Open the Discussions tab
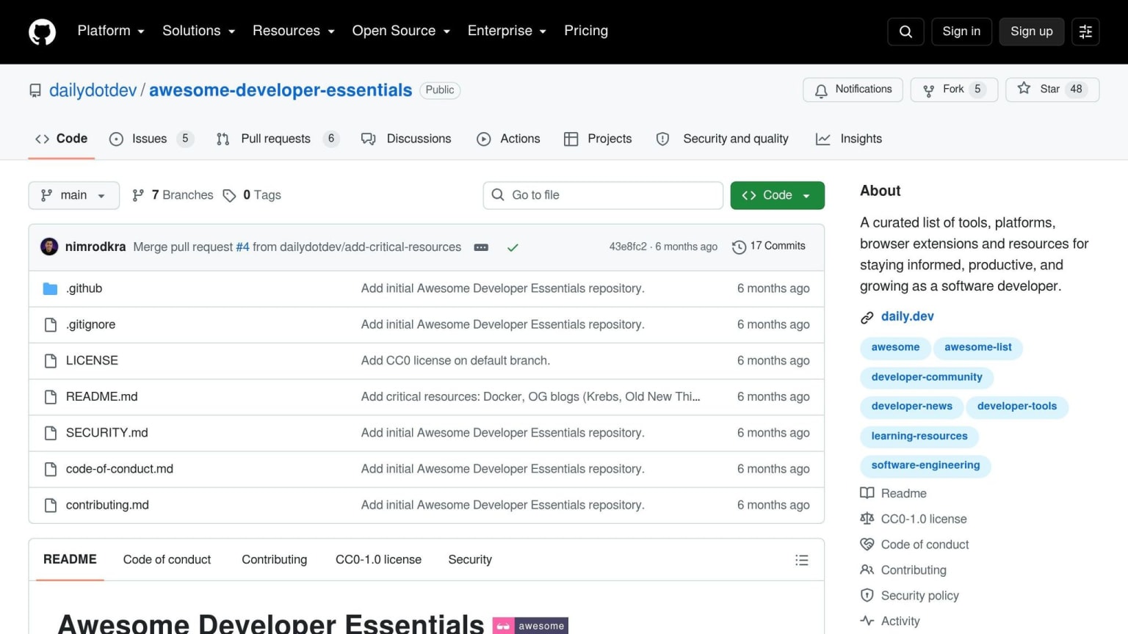 (x=406, y=139)
